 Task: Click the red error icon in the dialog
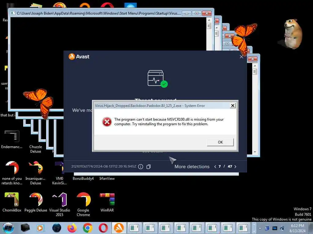pos(107,122)
